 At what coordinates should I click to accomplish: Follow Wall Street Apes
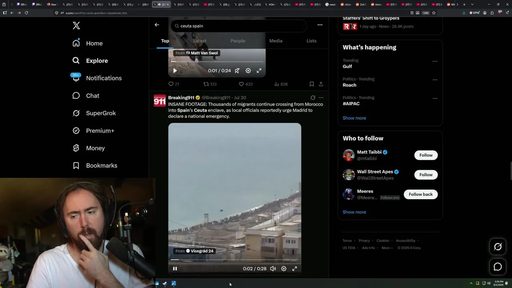[426, 175]
